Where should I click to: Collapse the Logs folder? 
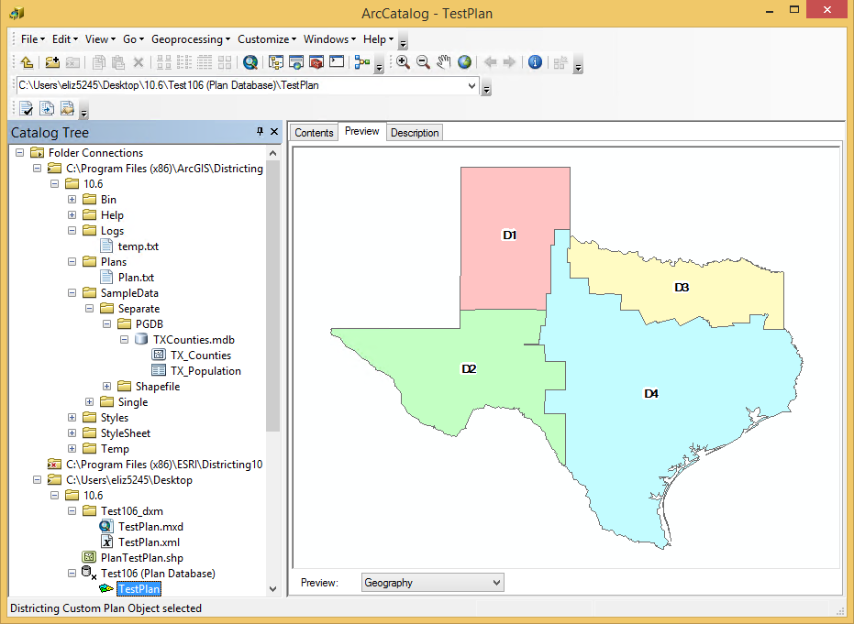pyautogui.click(x=72, y=230)
